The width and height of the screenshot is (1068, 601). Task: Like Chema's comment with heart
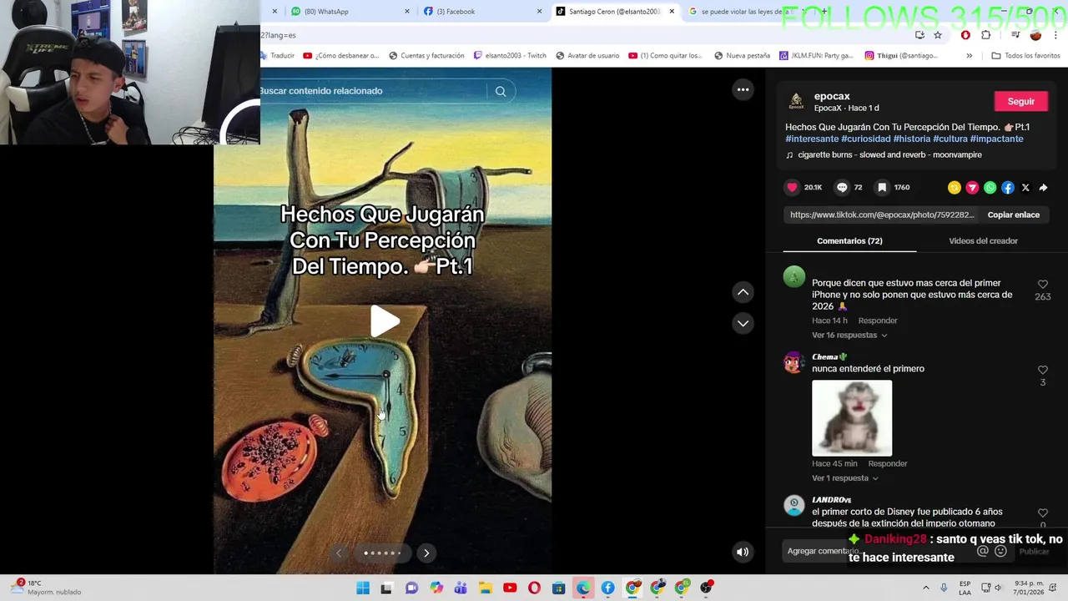(1042, 370)
